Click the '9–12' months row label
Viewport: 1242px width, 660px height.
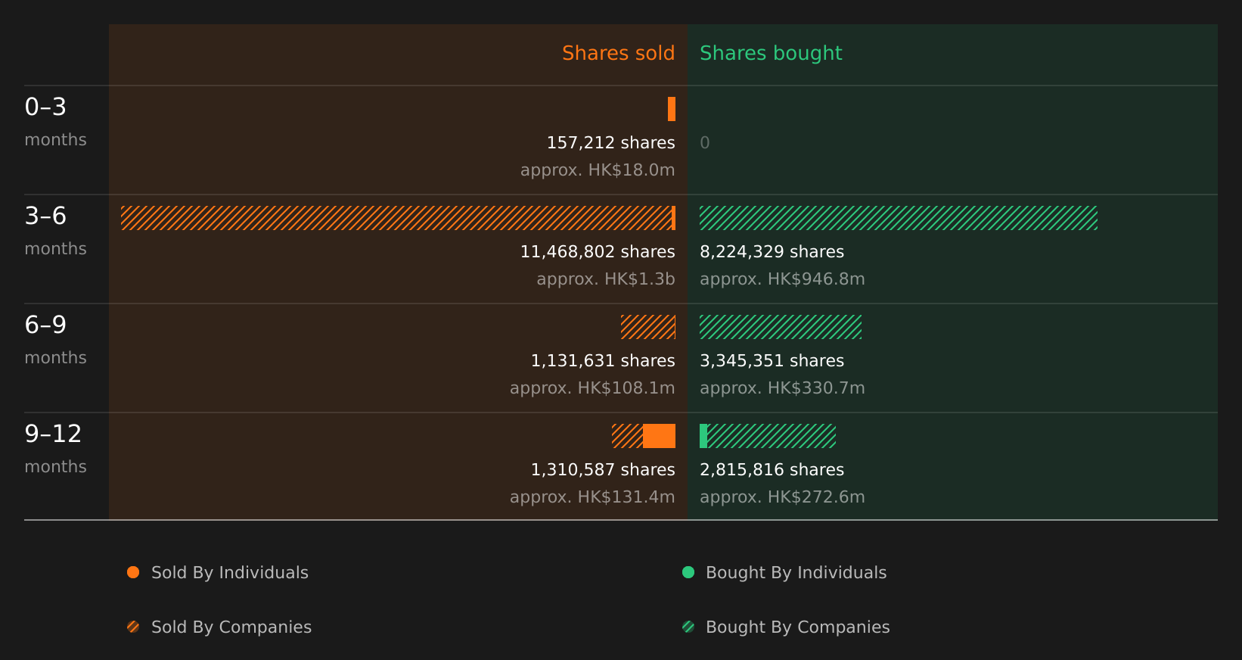(x=53, y=434)
